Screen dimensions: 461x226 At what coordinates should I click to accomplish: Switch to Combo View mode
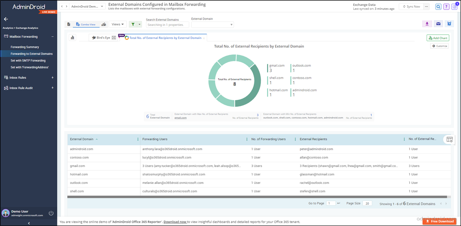[x=86, y=24]
